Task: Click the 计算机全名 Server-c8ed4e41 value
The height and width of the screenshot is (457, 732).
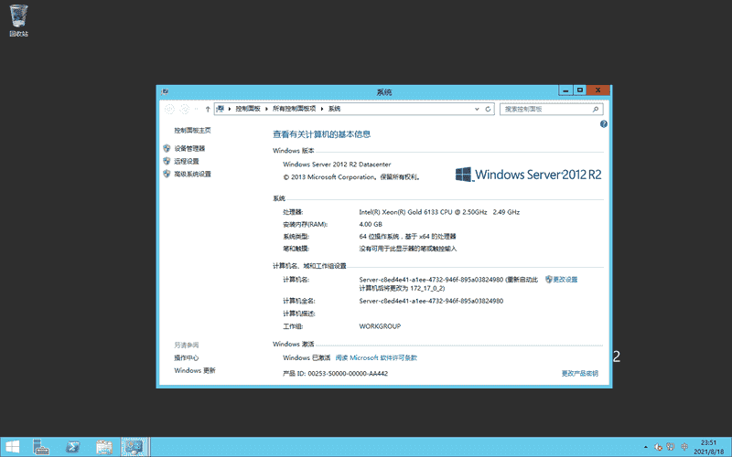Action: [x=431, y=301]
